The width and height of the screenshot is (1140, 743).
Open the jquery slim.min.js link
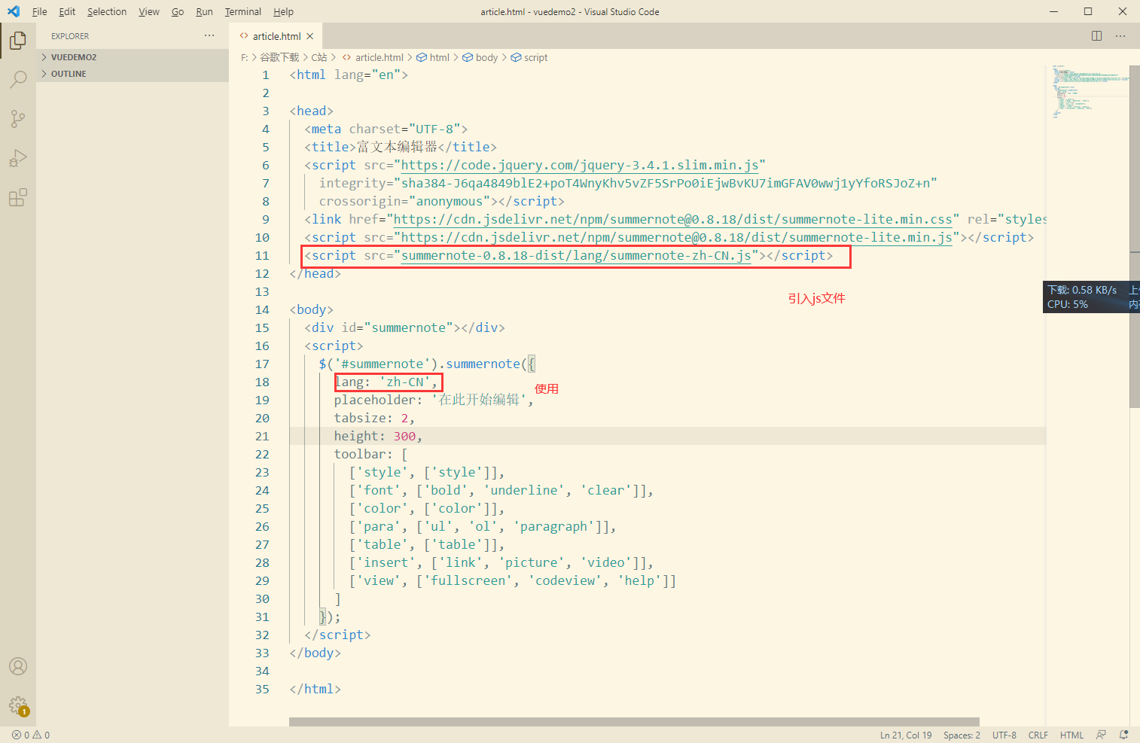click(580, 165)
